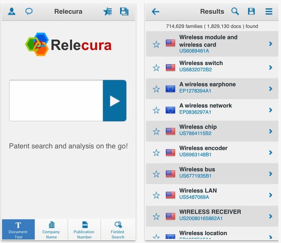Tap EU flag beside A wireless network

pos(171,110)
